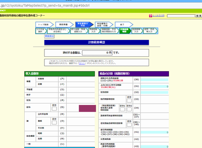Open the よくある質問 link
This screenshot has height=148, width=202.
click(158, 16)
